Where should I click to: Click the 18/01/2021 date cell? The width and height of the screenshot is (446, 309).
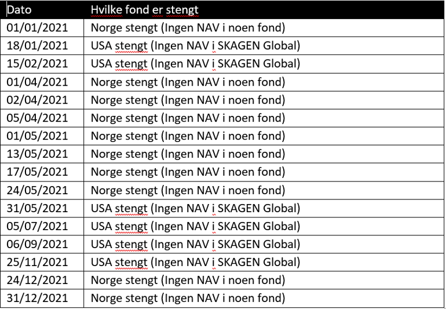(x=37, y=46)
